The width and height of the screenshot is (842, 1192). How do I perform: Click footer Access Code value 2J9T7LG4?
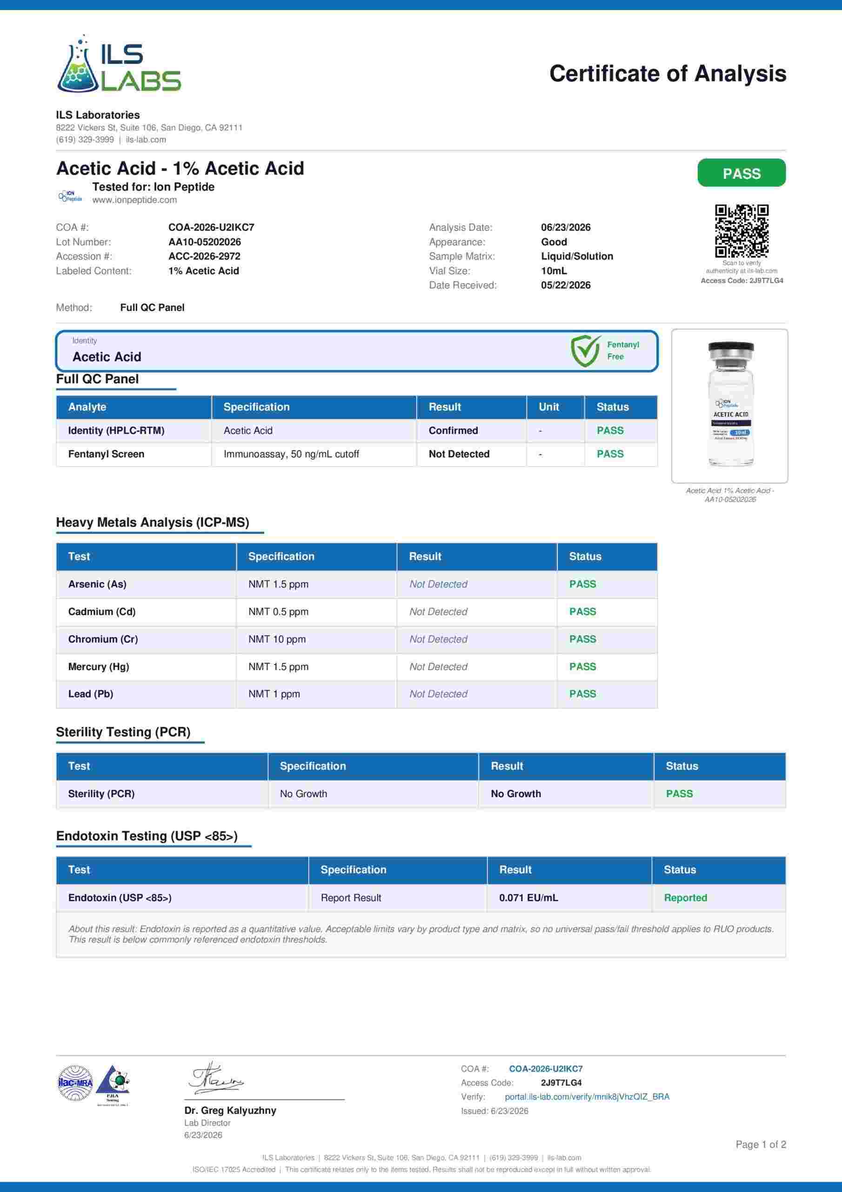tap(561, 1083)
